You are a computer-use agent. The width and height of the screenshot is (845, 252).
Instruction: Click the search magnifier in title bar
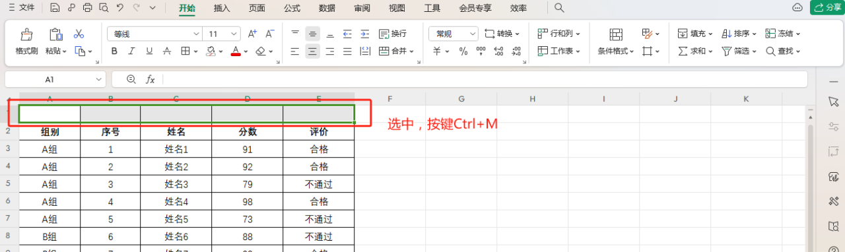(x=559, y=8)
